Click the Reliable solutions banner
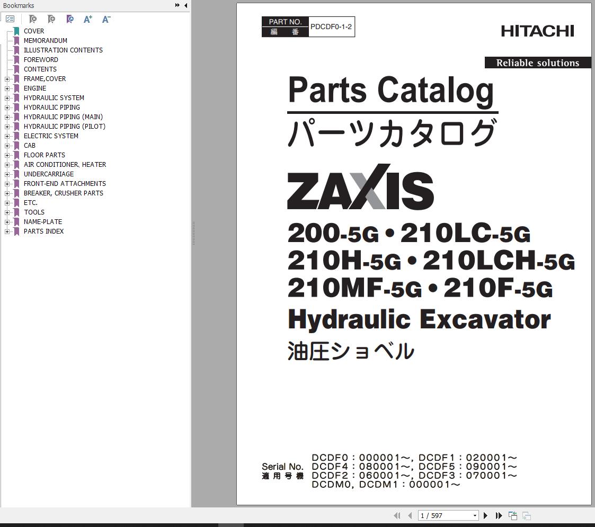This screenshot has height=527, width=595. 538,62
